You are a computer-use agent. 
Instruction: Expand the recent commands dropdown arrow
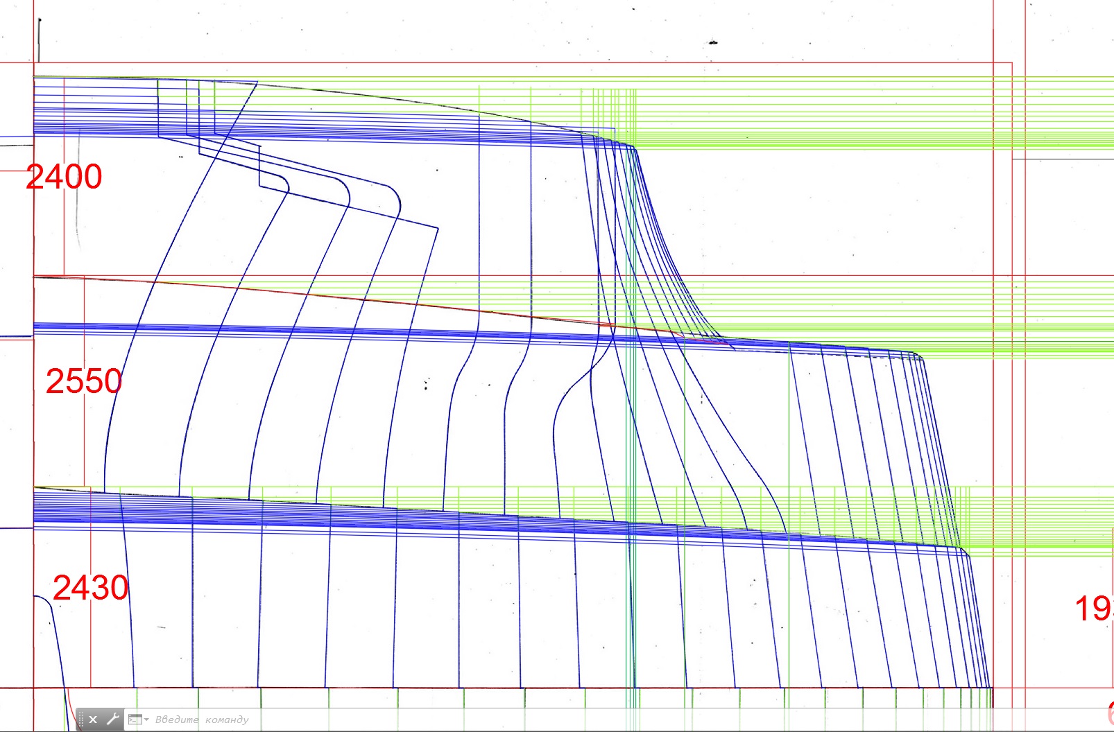click(146, 720)
